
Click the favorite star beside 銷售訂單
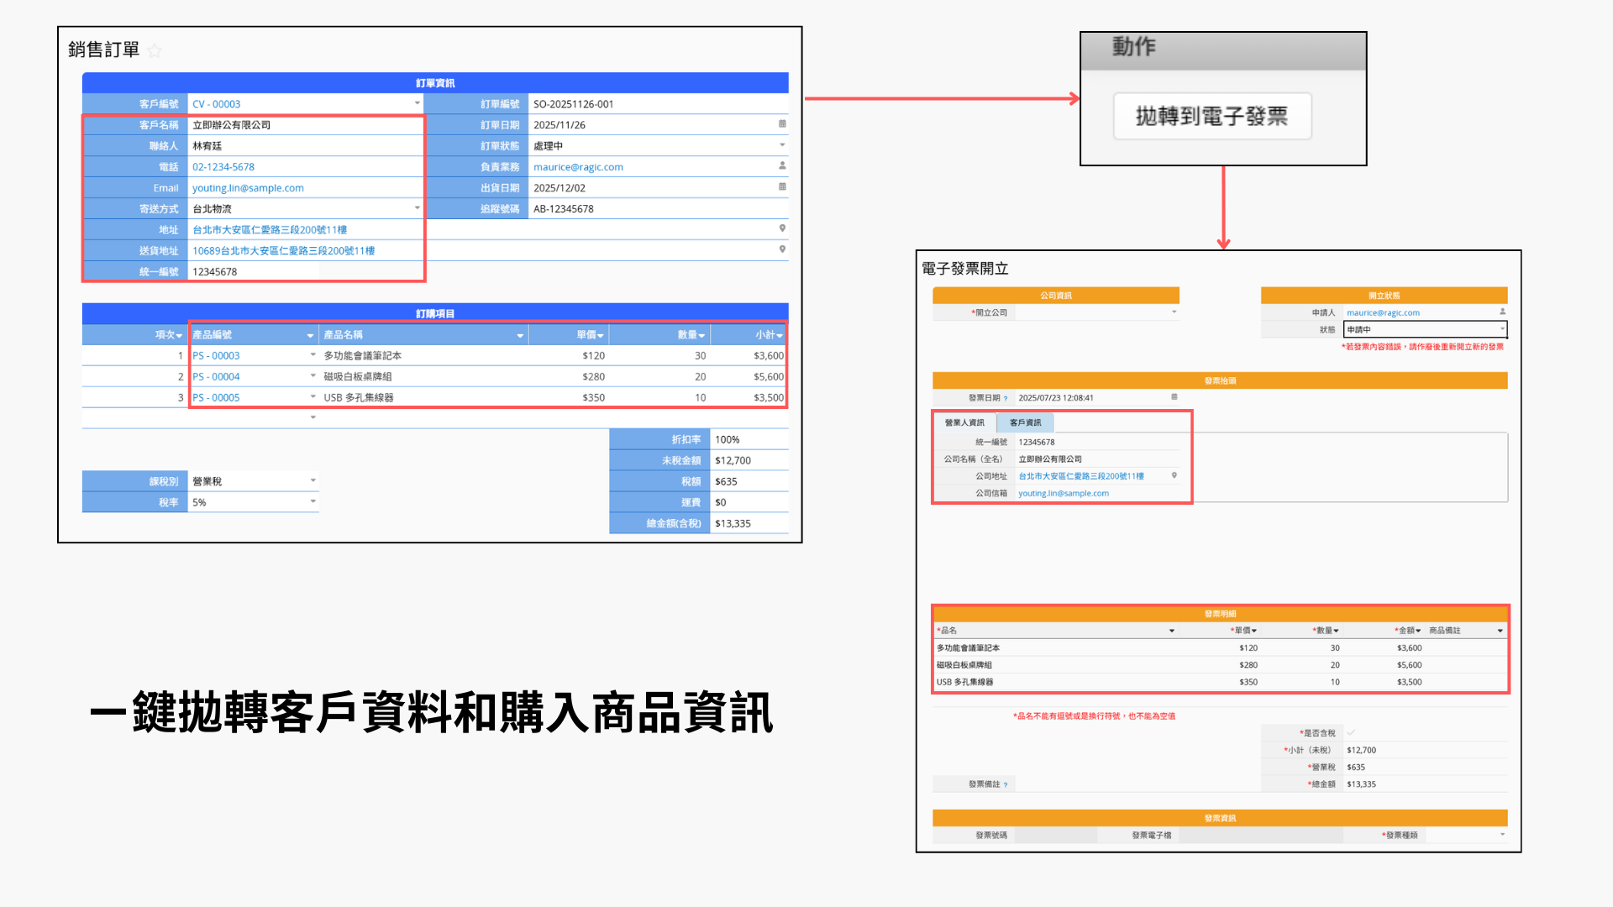[x=155, y=50]
